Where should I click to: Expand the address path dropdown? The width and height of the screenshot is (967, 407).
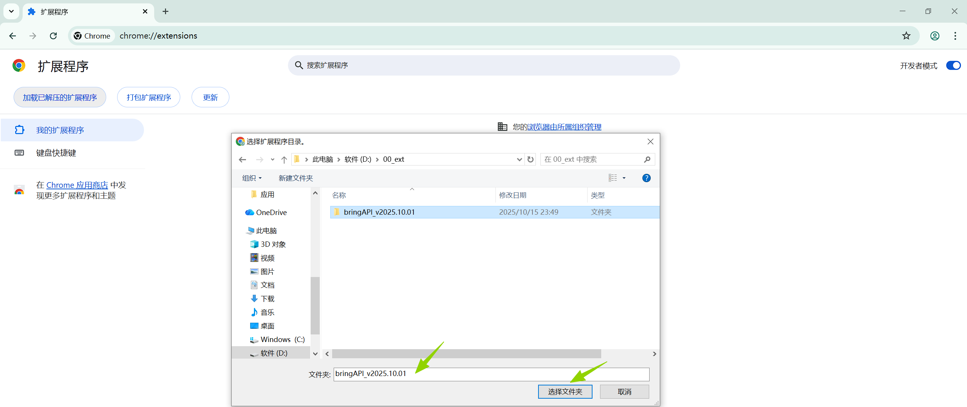click(519, 159)
